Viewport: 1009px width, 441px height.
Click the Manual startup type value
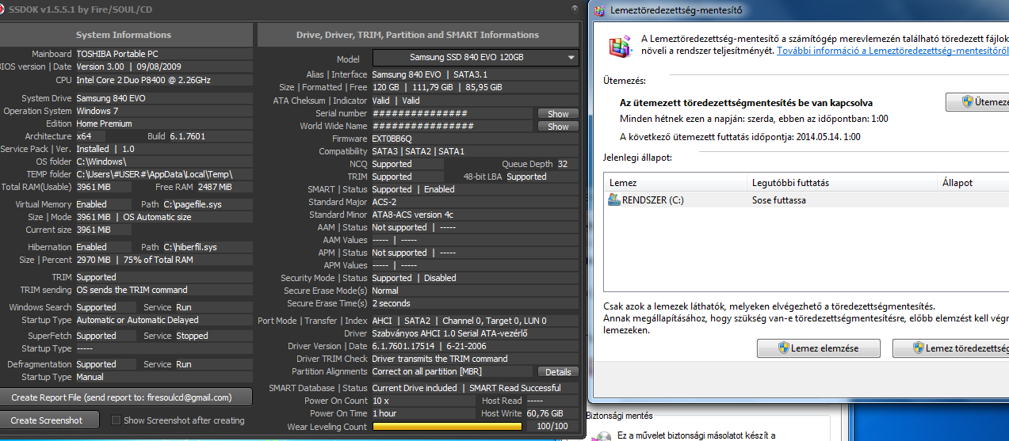pos(91,377)
